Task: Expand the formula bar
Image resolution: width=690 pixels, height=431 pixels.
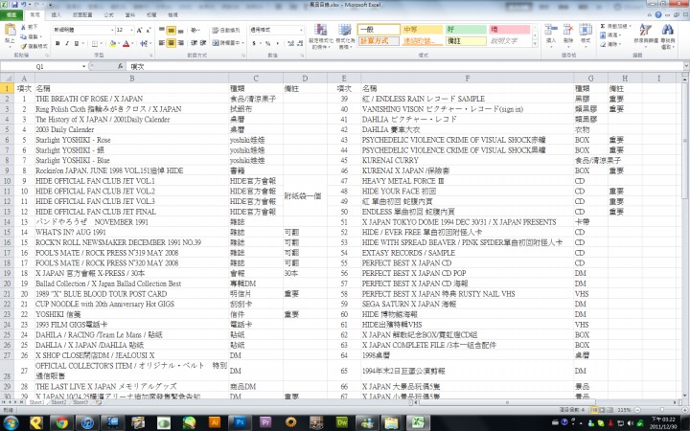Action: click(686, 66)
